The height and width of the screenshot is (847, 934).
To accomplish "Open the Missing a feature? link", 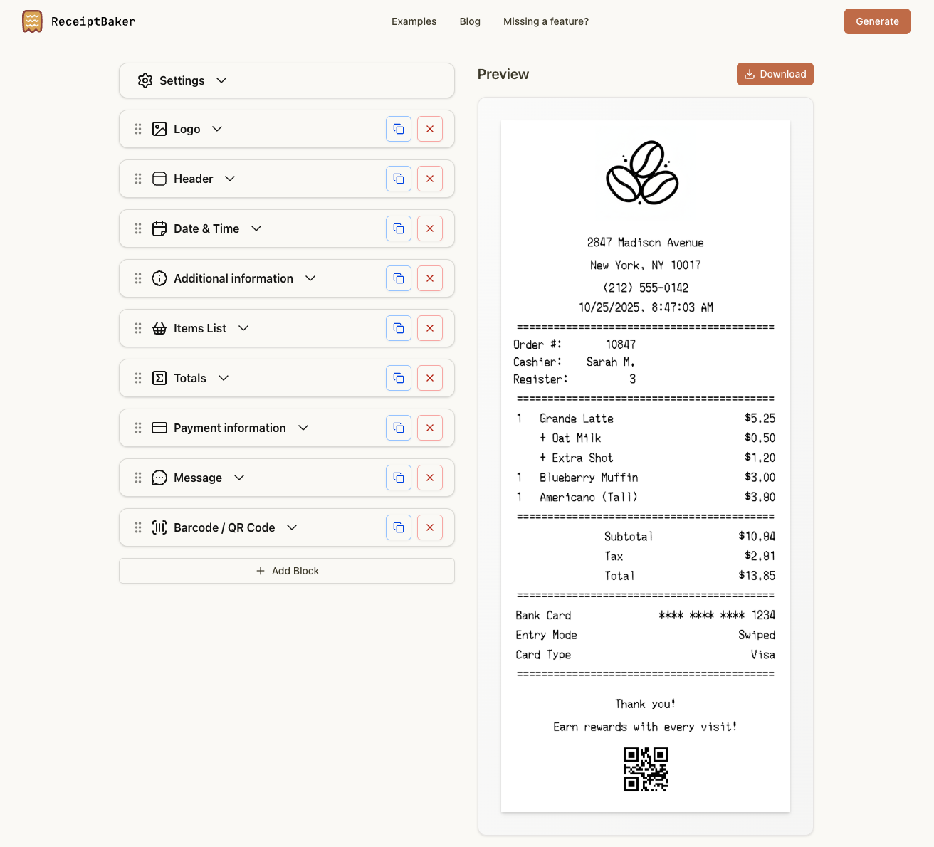I will (x=545, y=21).
